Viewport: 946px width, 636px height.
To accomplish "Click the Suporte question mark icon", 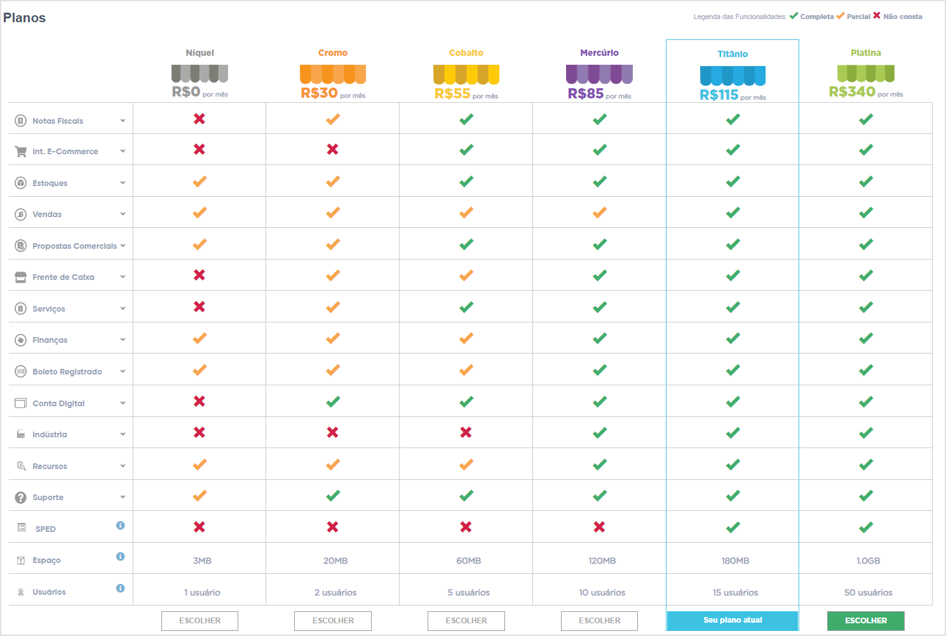I will [x=20, y=497].
